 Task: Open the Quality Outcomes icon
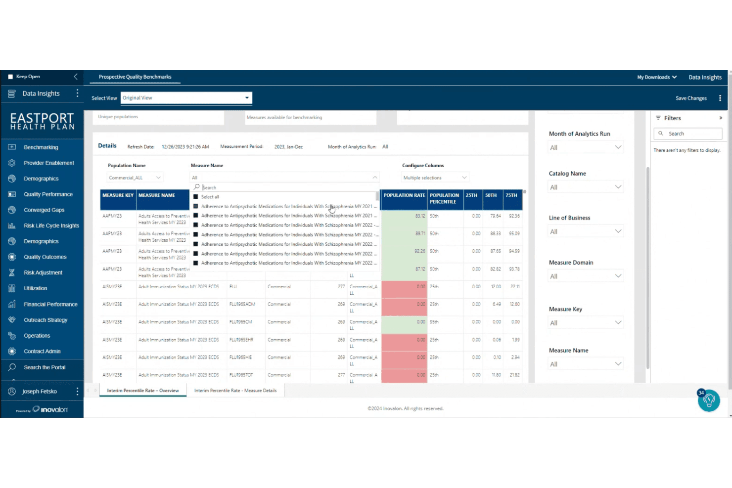(12, 257)
